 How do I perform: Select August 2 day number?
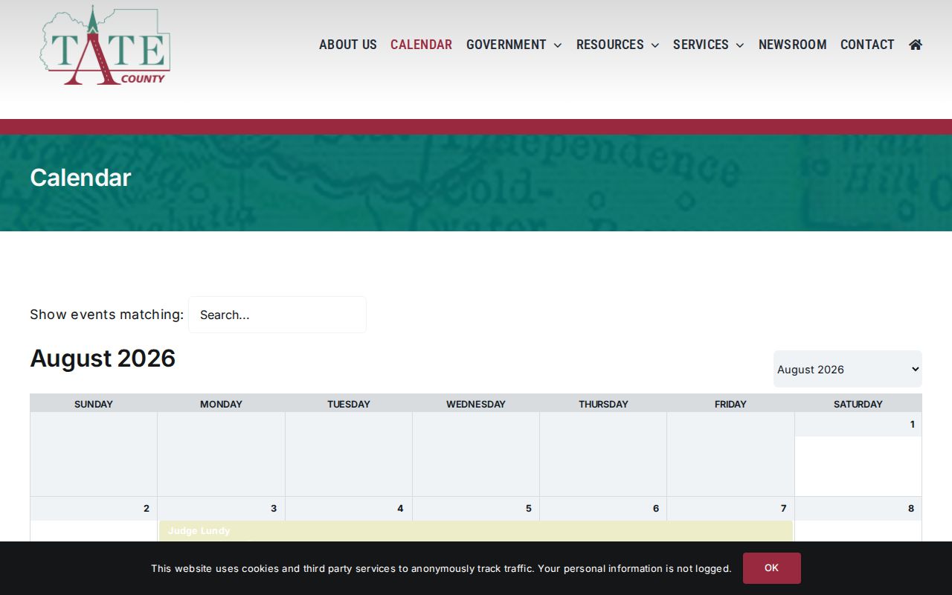(147, 509)
